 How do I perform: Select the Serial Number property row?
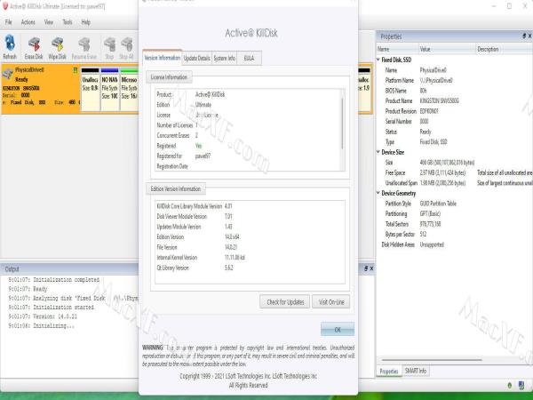(x=455, y=121)
